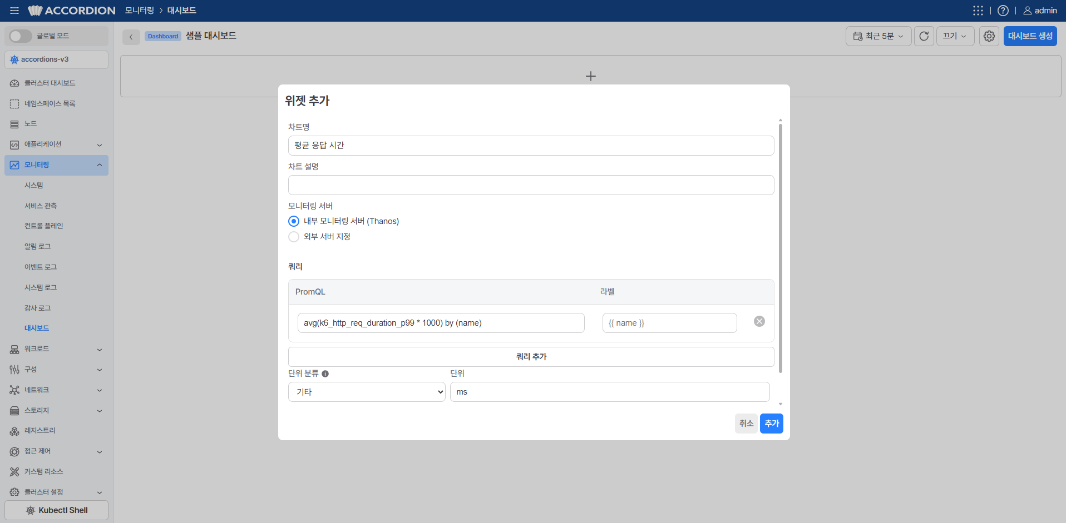Open the 끄기 auto-refresh dropdown

tap(955, 36)
